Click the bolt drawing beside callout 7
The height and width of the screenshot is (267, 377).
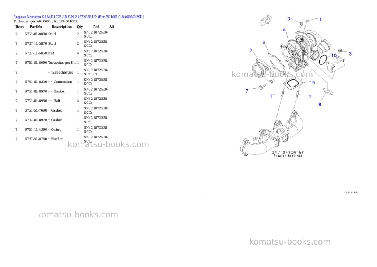tap(262, 87)
